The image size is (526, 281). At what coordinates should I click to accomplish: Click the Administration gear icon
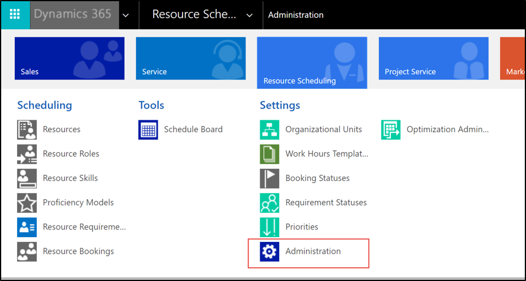pyautogui.click(x=269, y=251)
